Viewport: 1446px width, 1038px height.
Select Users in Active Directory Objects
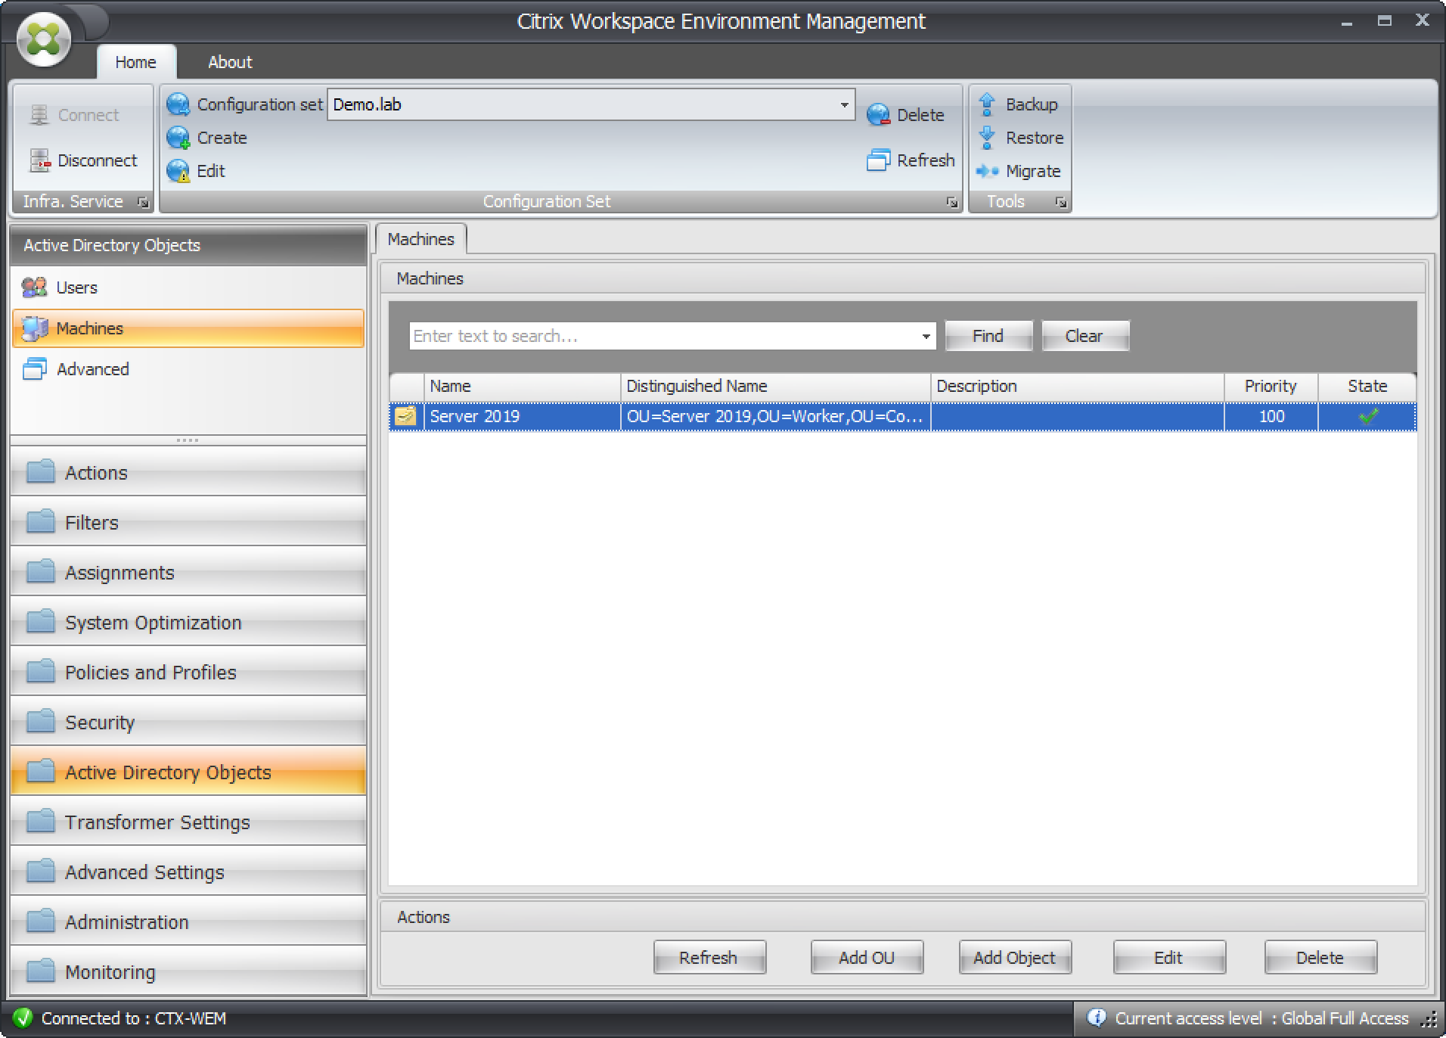click(76, 287)
